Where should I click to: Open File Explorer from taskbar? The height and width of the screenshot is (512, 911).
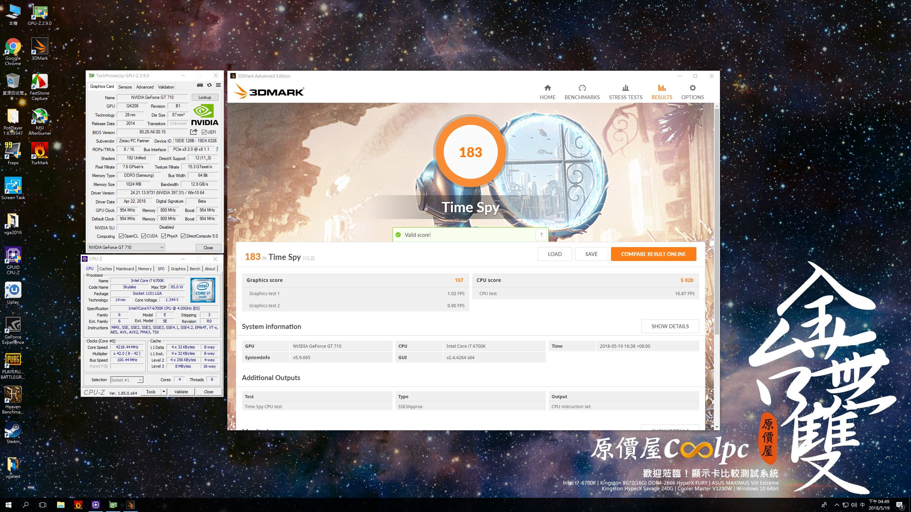click(x=61, y=505)
